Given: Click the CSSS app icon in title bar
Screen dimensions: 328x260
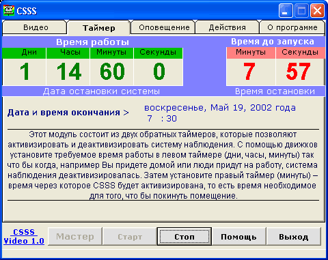Looking at the screenshot, I should (9, 10).
